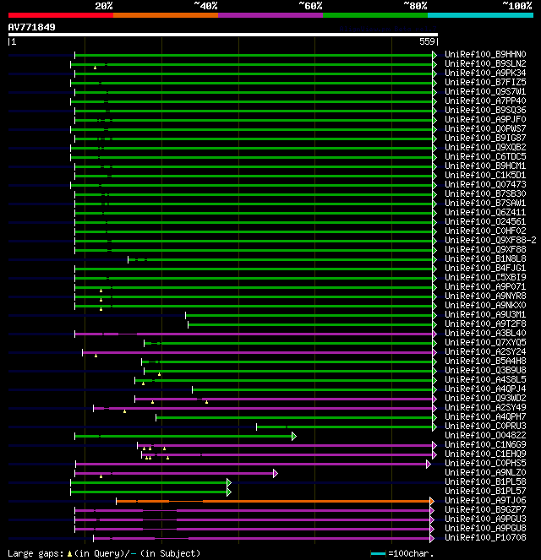Viewport: 541px width, 560px height.
Task: Click the white AV771849 query sequence bar
Action: coord(223,35)
